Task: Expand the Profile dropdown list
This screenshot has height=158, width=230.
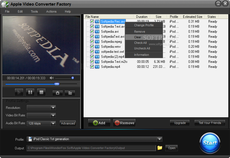Action: coord(160,139)
